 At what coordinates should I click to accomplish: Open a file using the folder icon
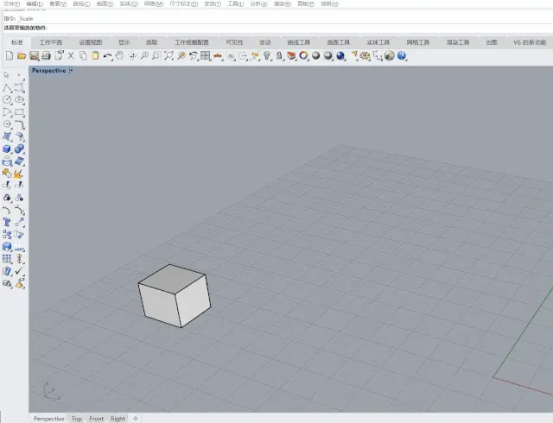22,56
